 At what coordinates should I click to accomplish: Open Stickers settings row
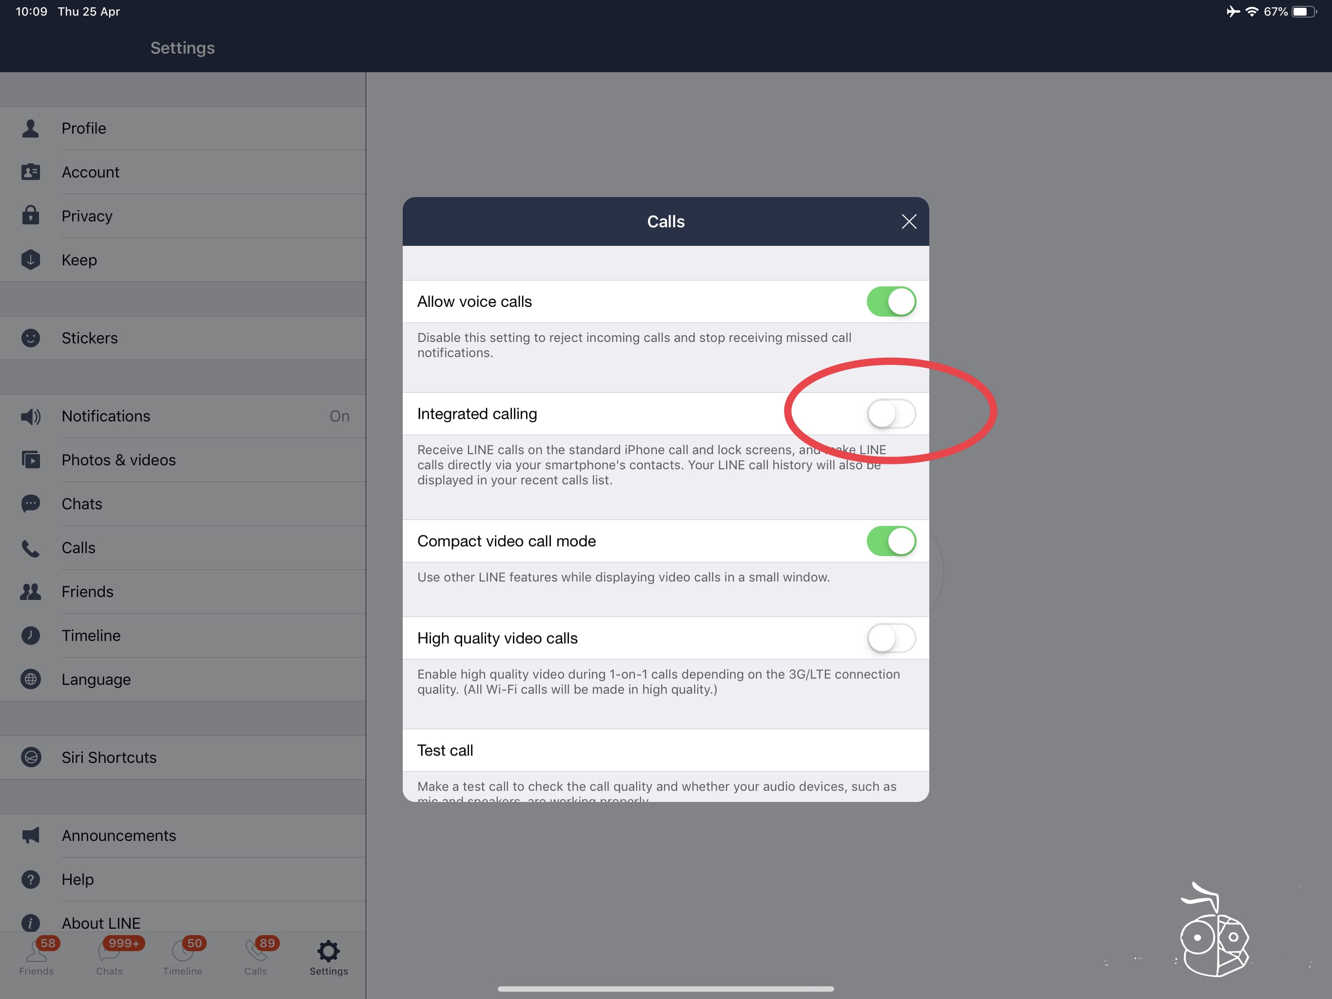click(182, 338)
